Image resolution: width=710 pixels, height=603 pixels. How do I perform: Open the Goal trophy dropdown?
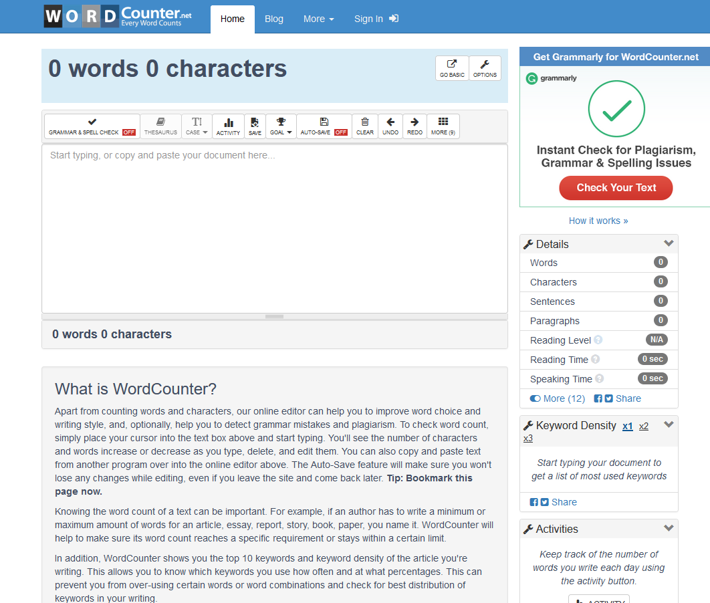(281, 126)
